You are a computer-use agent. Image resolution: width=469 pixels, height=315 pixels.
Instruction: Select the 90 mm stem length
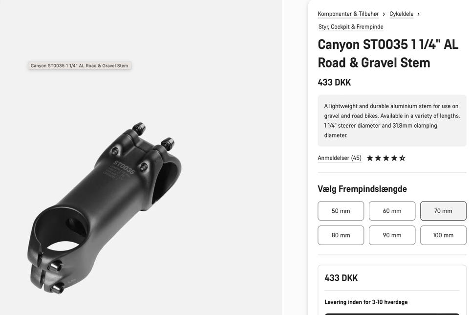(x=392, y=235)
